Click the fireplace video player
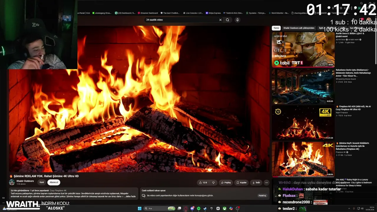 pyautogui.click(x=139, y=99)
